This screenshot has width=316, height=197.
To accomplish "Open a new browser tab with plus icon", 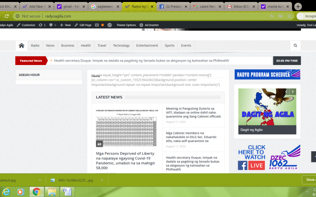I will click(x=298, y=7).
